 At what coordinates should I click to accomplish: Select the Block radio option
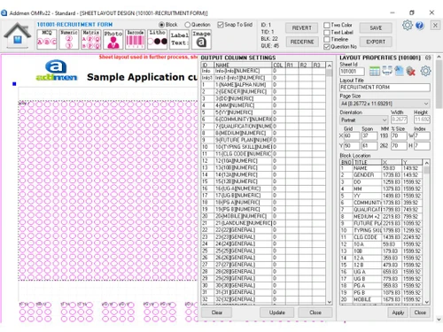pos(161,25)
